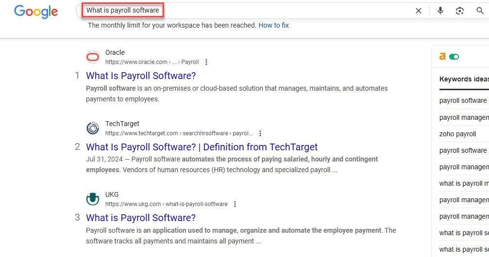
Task: Click the Oracle favicon icon
Action: pyautogui.click(x=93, y=57)
